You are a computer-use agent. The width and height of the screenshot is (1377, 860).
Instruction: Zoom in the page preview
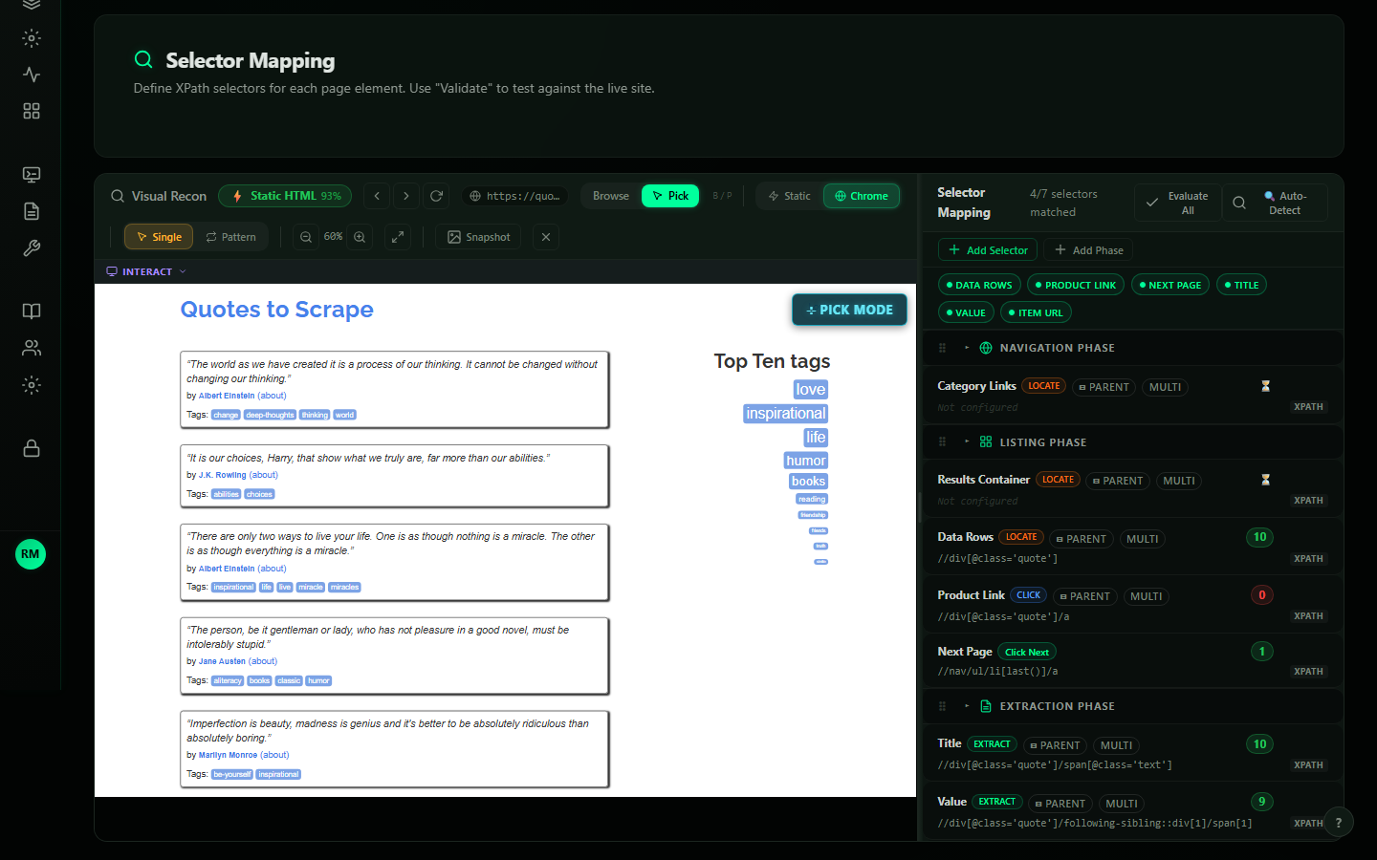point(360,237)
